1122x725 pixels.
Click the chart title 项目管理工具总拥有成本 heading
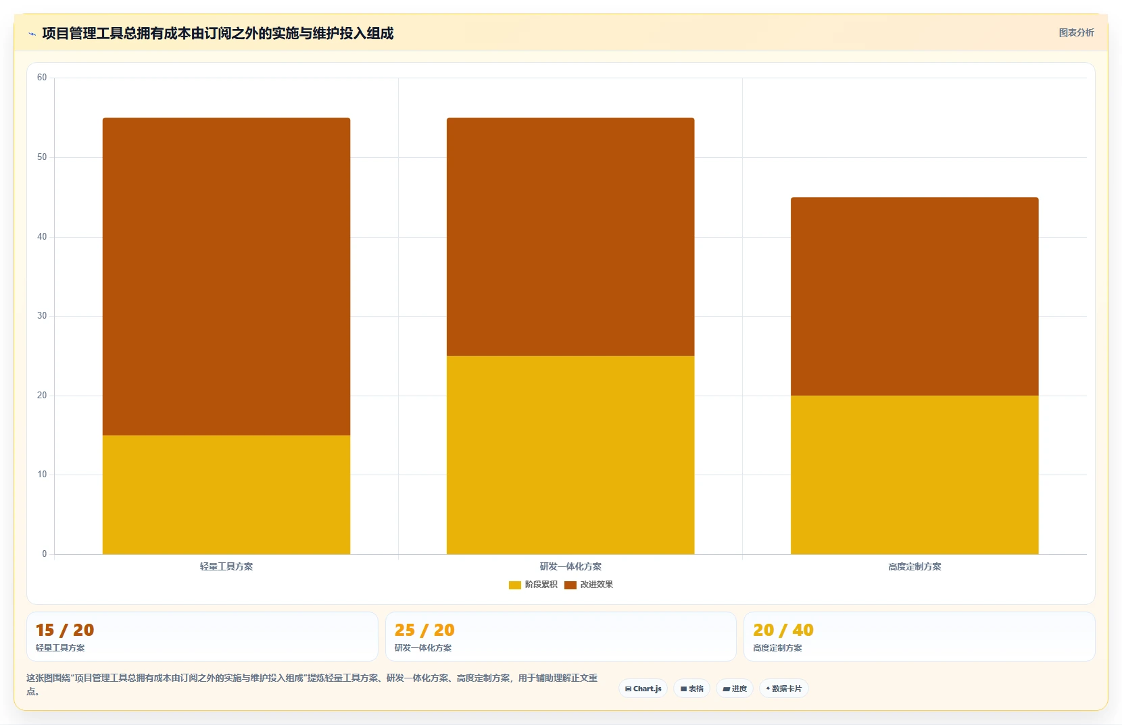click(218, 33)
